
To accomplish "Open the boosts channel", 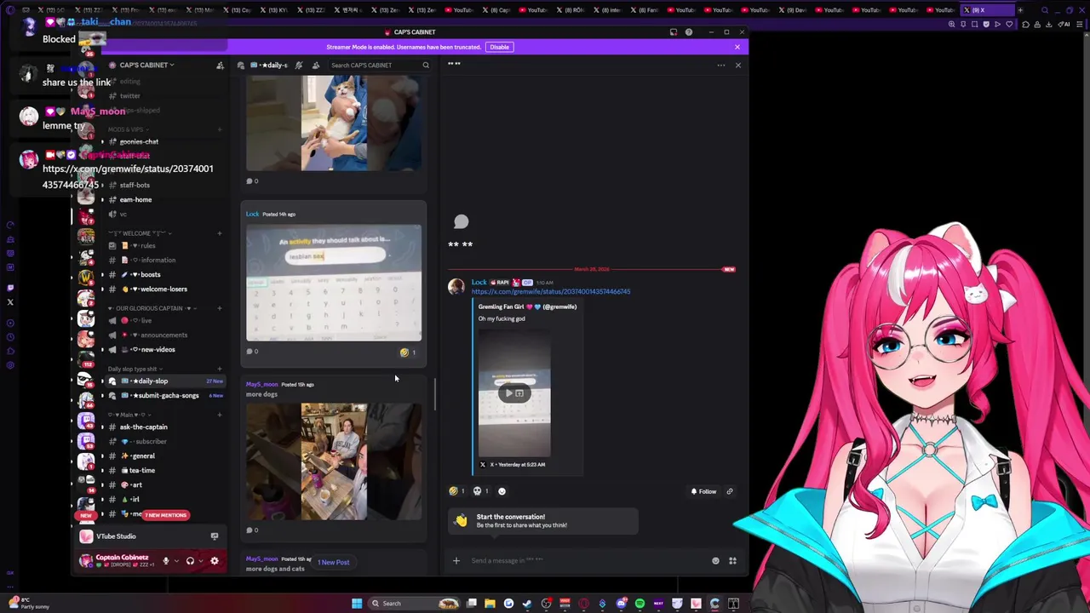I will point(150,274).
